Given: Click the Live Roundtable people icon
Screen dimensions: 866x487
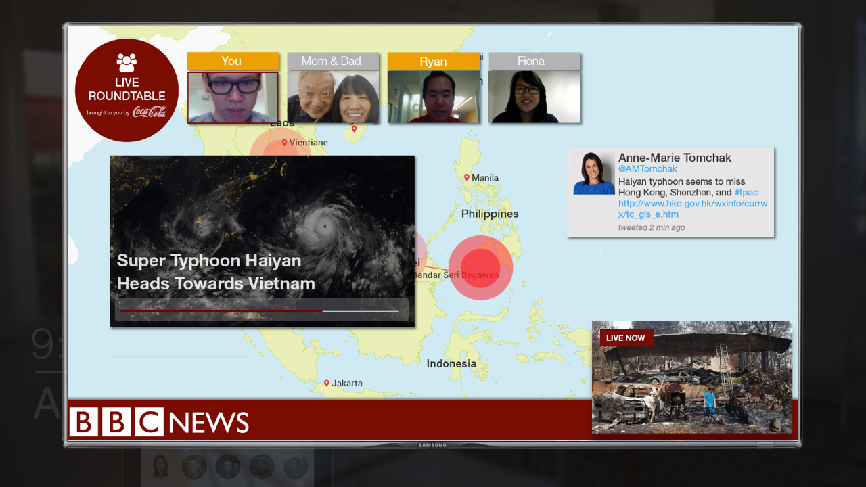Looking at the screenshot, I should (127, 63).
